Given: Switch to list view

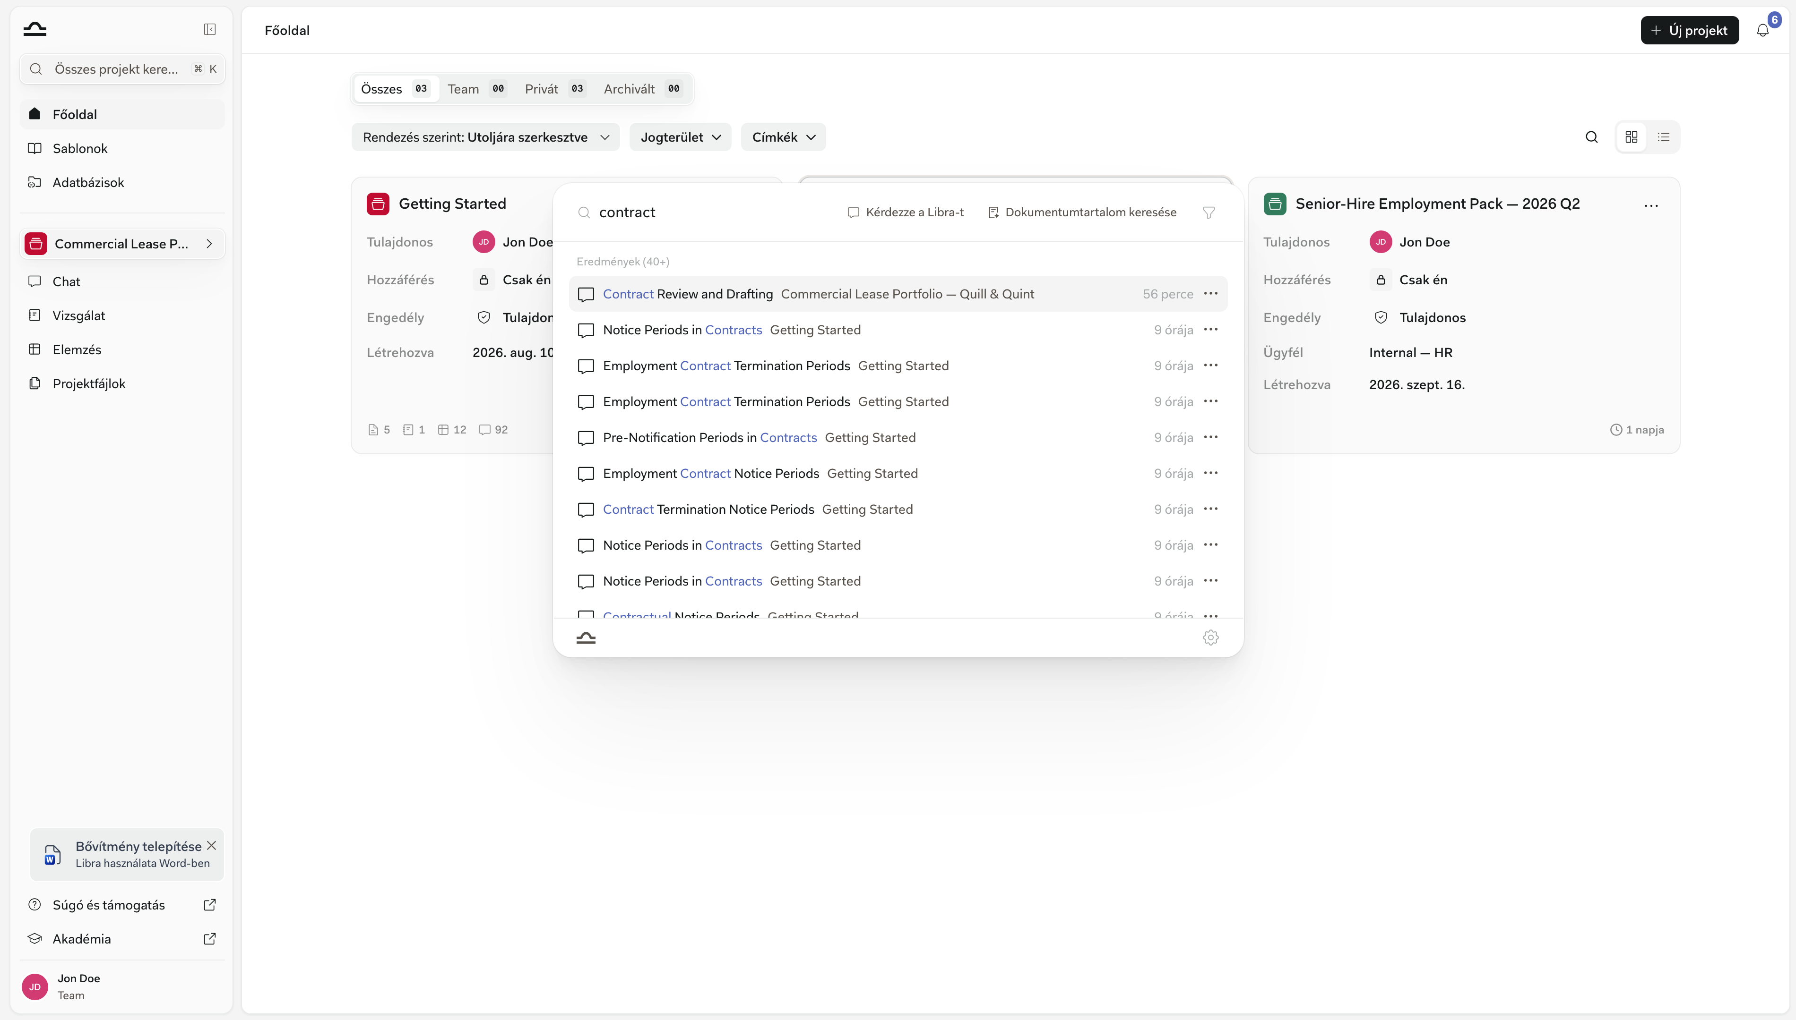Looking at the screenshot, I should click(x=1664, y=137).
